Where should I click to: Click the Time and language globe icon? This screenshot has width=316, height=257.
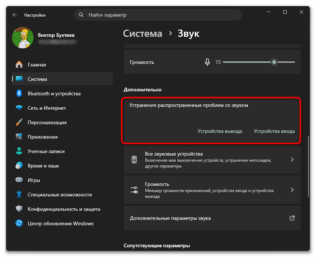coord(19,165)
